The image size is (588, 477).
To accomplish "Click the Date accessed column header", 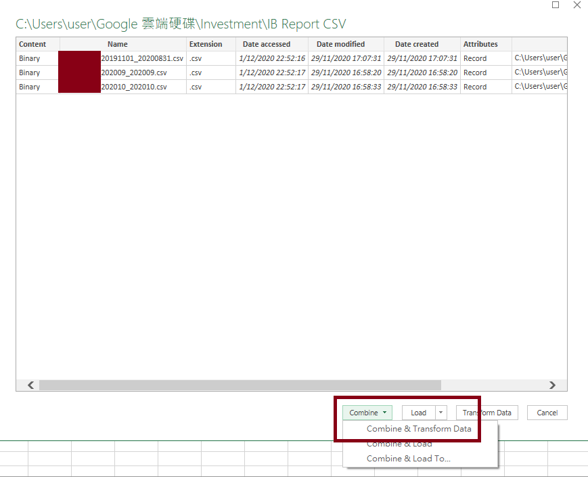I will tap(272, 44).
